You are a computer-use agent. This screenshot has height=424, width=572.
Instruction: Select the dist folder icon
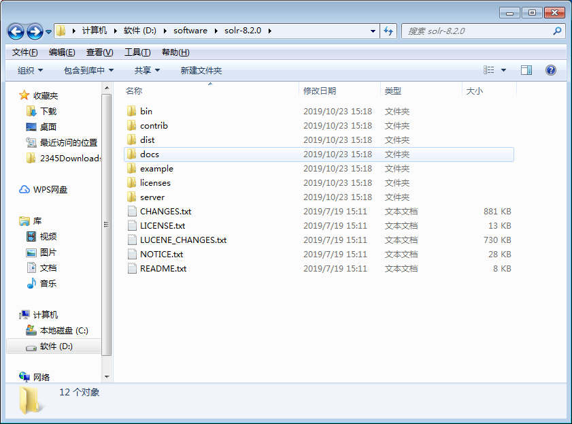(x=132, y=140)
